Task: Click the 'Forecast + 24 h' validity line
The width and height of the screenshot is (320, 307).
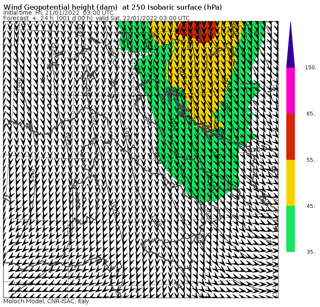Action: [x=96, y=18]
